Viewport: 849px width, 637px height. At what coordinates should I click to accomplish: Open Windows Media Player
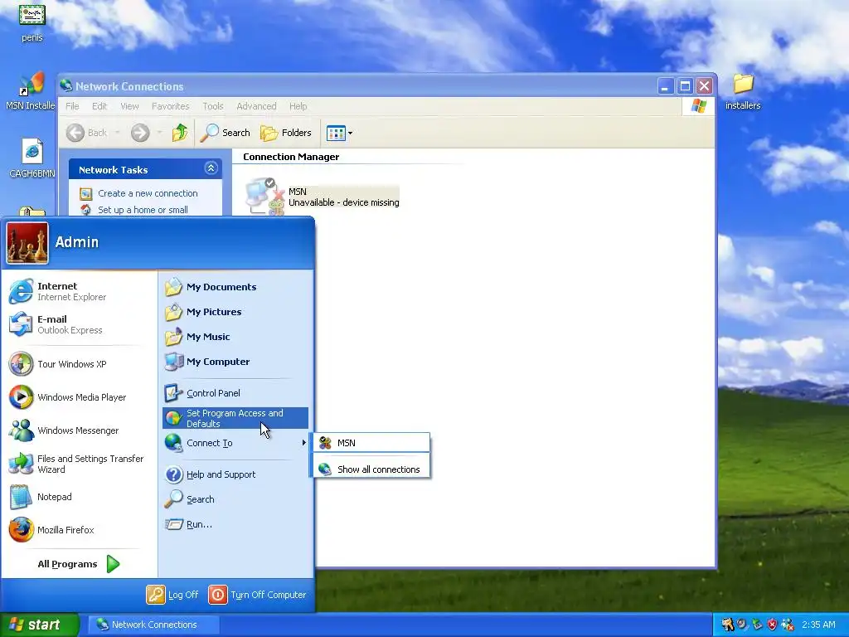coord(79,397)
